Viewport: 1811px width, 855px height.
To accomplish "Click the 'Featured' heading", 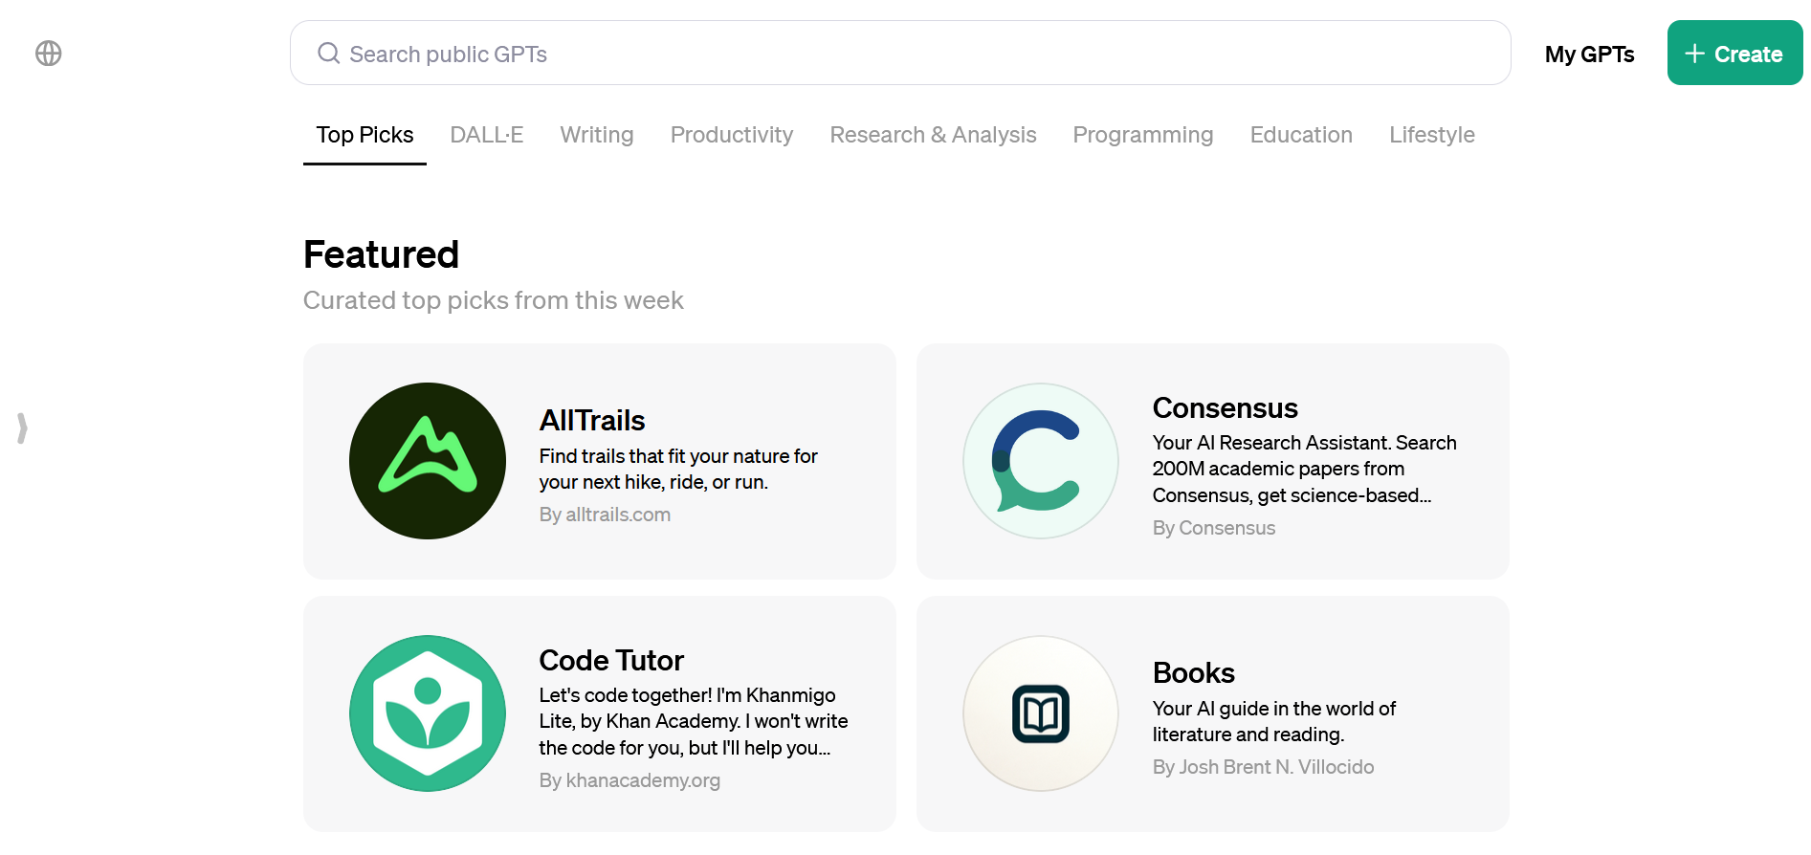I will (x=381, y=254).
